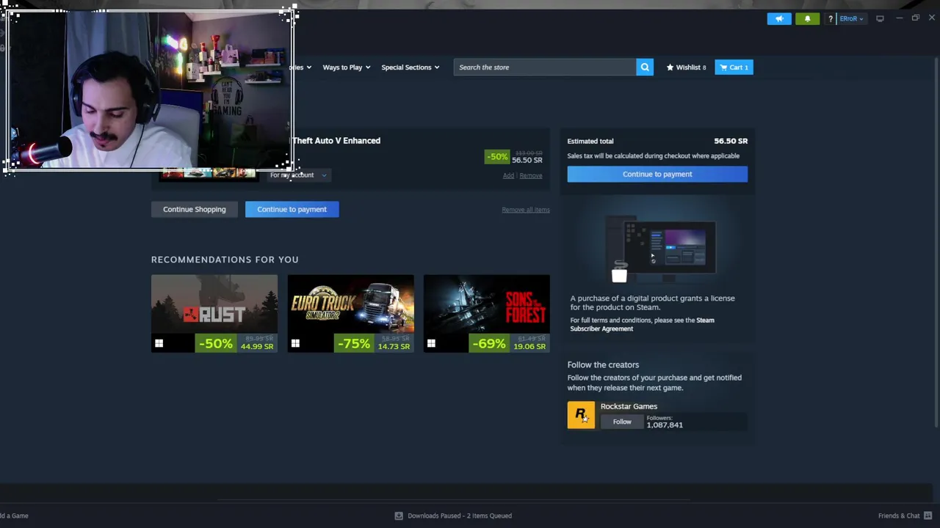Open the downloads icon in the status bar
This screenshot has width=940, height=528.
tap(399, 516)
